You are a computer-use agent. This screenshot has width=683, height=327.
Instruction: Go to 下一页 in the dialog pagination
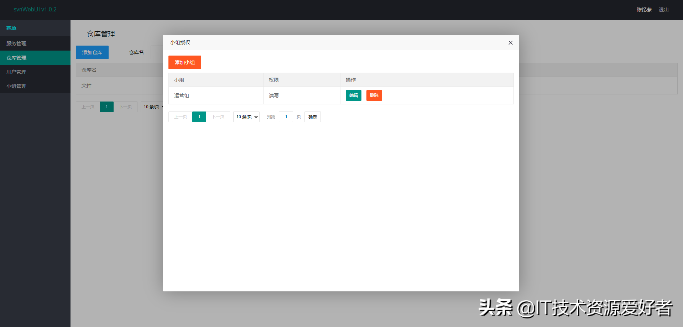coord(218,117)
